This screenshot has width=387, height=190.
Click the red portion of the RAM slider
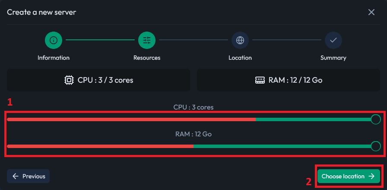pos(99,146)
